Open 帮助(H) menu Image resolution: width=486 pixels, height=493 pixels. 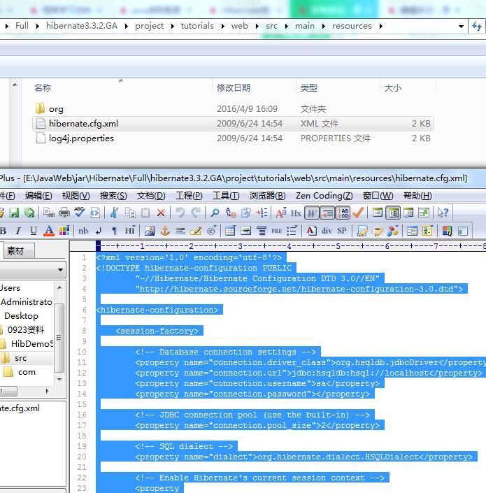[x=417, y=196]
